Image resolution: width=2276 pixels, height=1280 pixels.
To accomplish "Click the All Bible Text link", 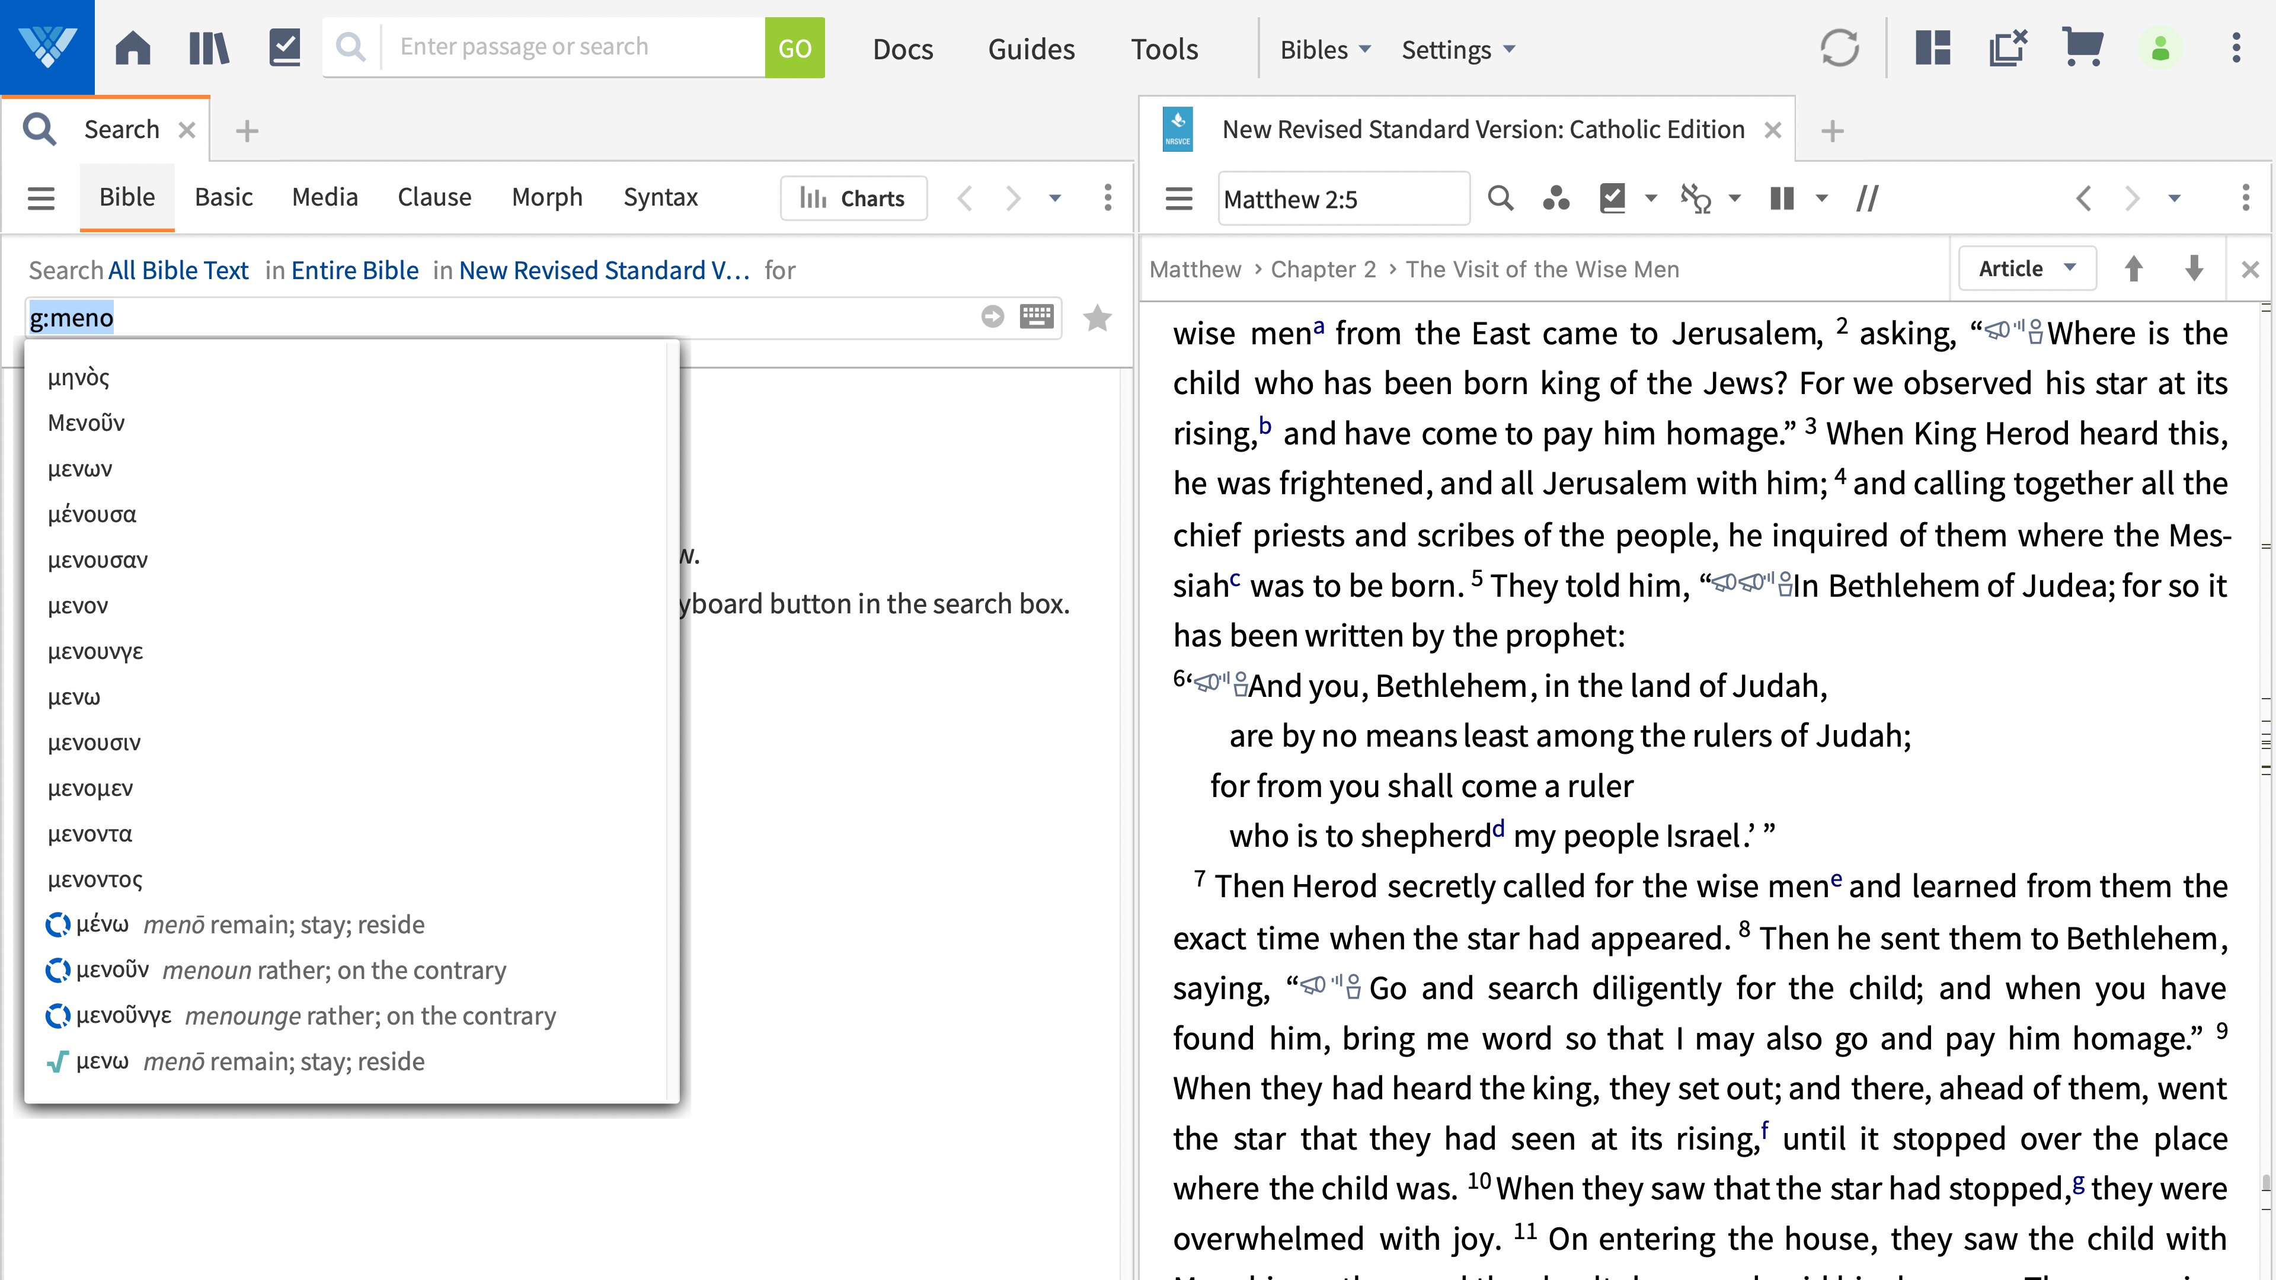I will 178,270.
